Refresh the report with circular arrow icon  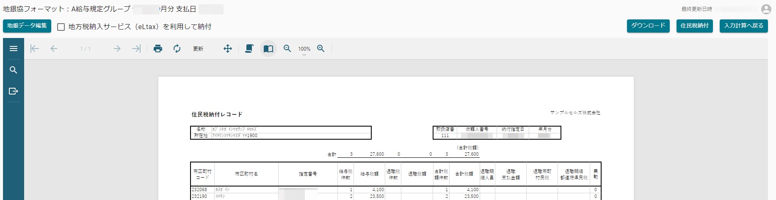177,49
